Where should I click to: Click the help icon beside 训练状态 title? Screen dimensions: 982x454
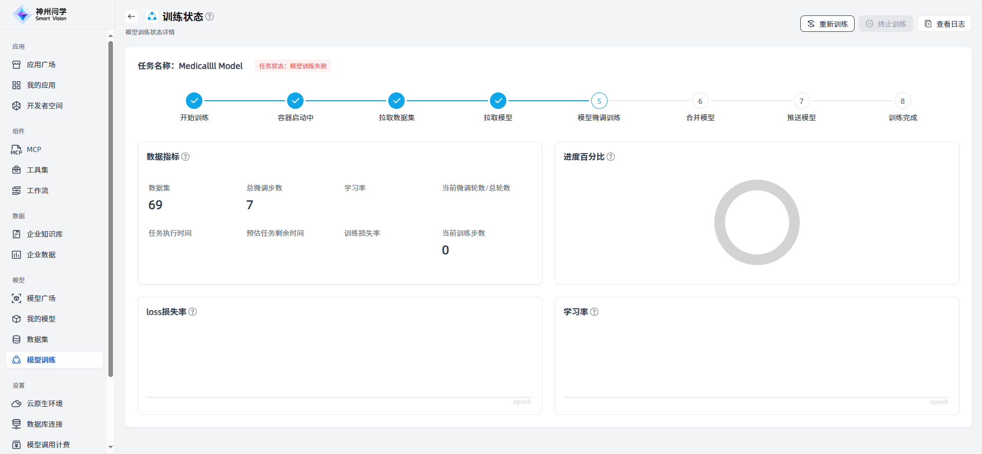pos(210,16)
